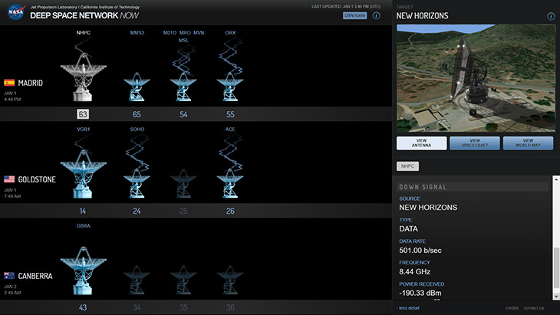This screenshot has width=560, height=315.
Task: Open info icon next to DSN home
Action: coord(377,15)
